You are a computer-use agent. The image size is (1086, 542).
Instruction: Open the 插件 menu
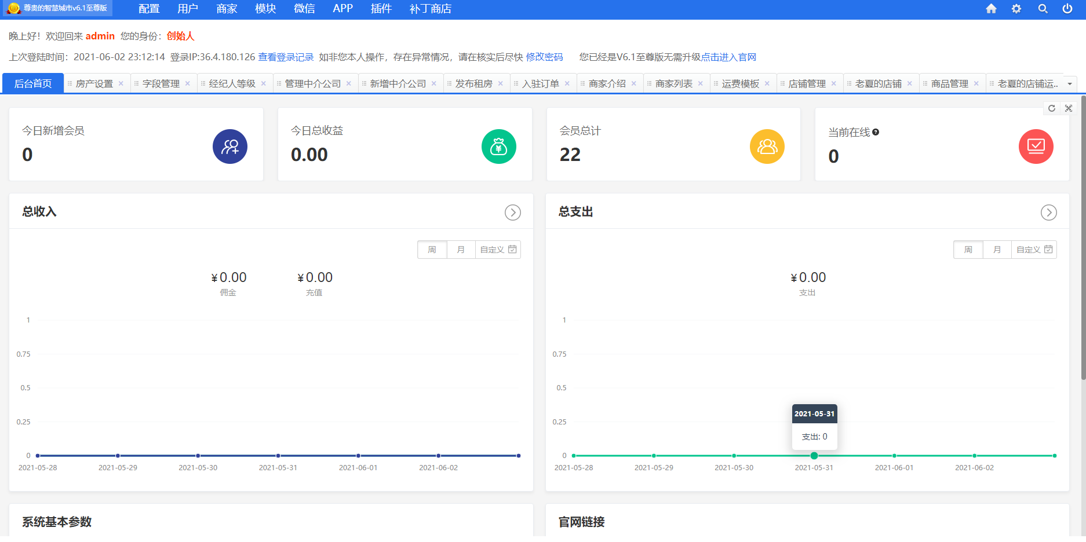[381, 9]
